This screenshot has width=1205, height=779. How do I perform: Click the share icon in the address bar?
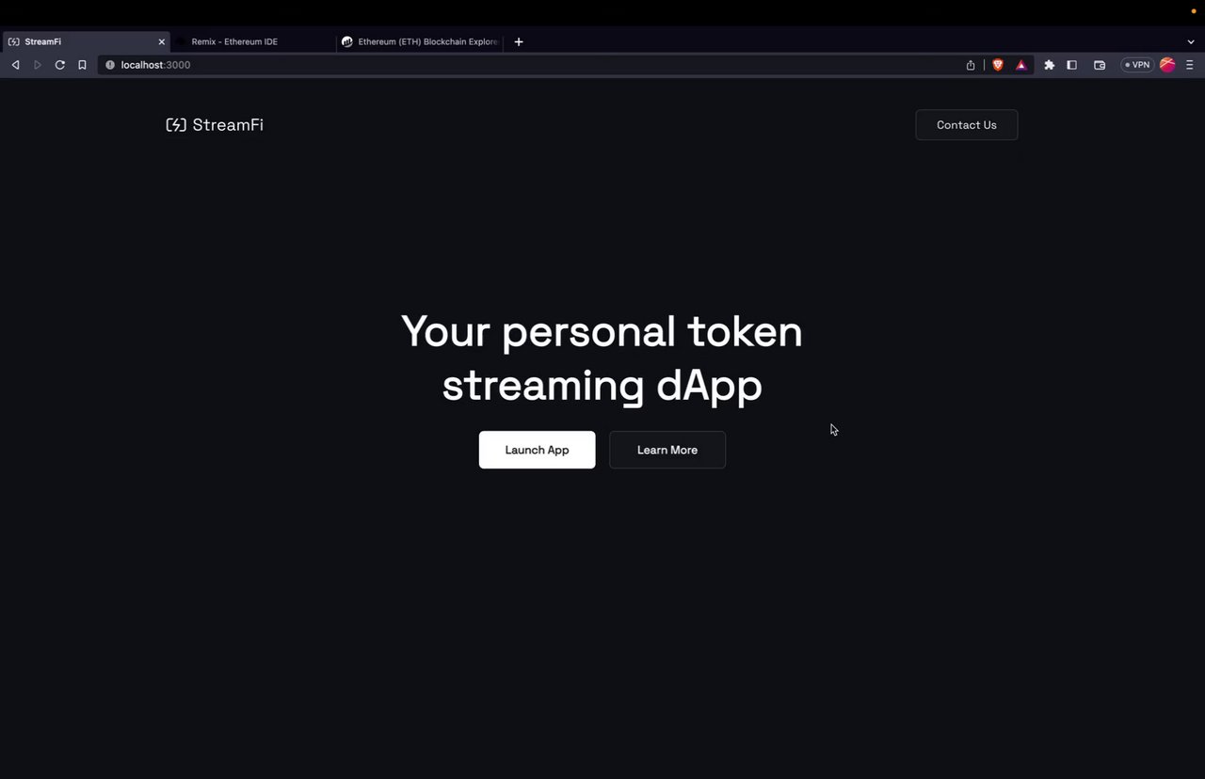tap(971, 65)
